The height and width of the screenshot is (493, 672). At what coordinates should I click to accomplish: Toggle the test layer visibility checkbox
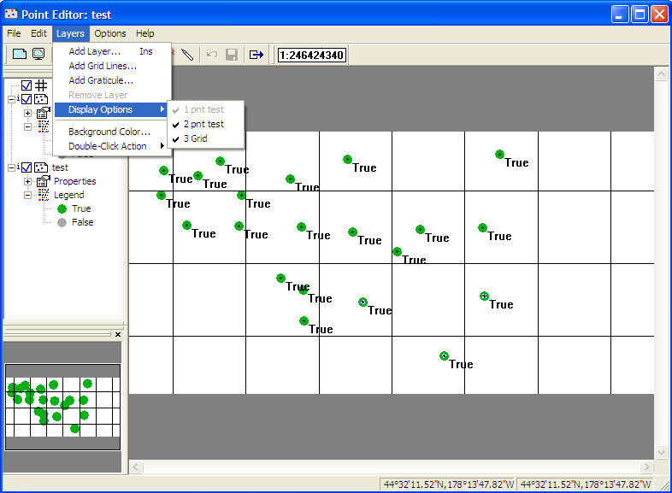click(27, 167)
